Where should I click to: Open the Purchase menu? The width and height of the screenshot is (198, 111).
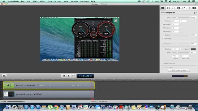coord(84,1)
